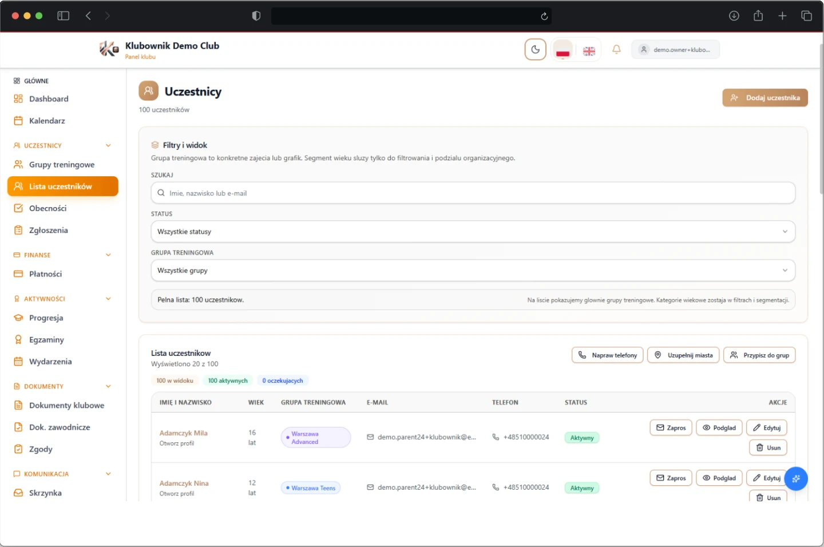The height and width of the screenshot is (547, 824).
Task: Click the Safari share icon
Action: tap(758, 16)
